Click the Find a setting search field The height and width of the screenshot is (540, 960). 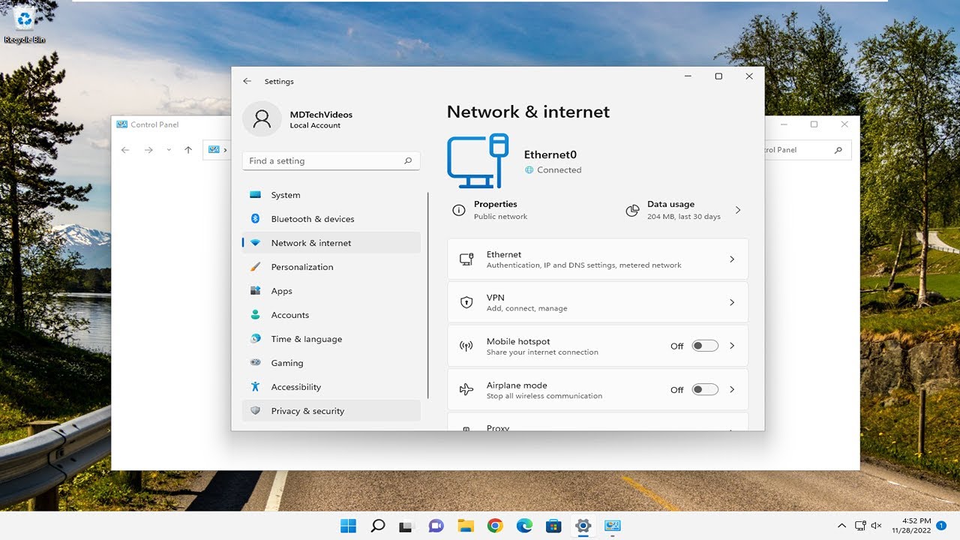coord(331,160)
